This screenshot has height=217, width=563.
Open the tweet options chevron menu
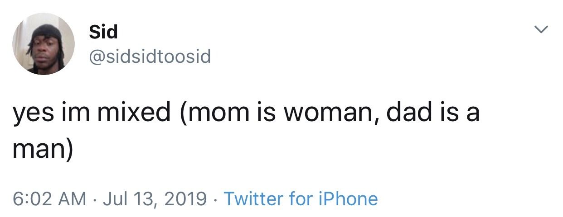tap(540, 30)
